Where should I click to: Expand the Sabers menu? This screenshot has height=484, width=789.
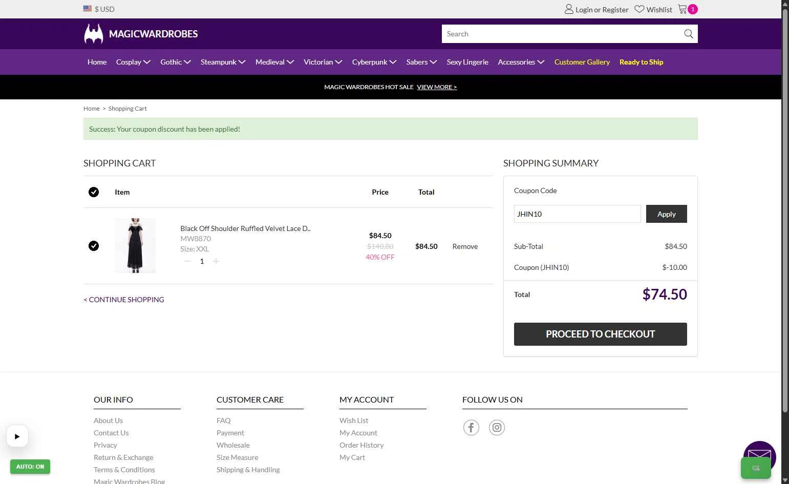[421, 62]
